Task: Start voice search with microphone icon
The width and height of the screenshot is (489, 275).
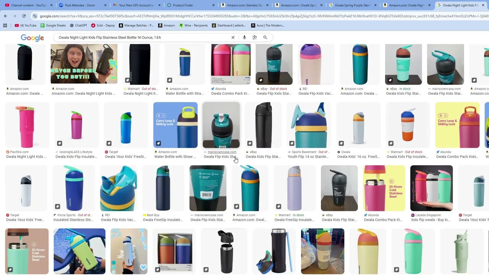Action: coord(244,37)
